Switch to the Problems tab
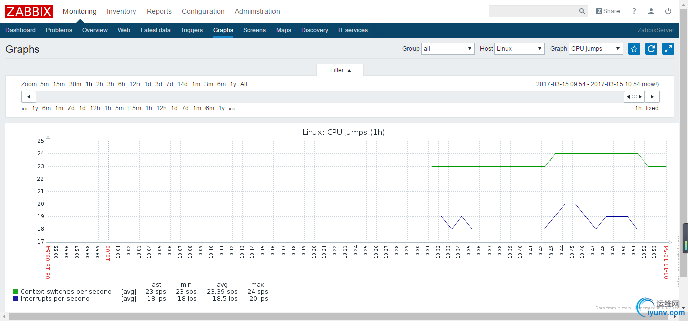 pyautogui.click(x=59, y=30)
